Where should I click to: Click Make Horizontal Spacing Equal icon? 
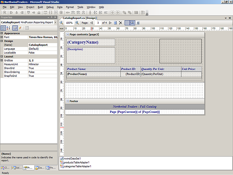68,12
